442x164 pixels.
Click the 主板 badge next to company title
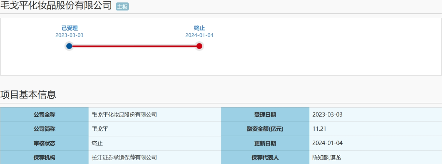click(122, 7)
